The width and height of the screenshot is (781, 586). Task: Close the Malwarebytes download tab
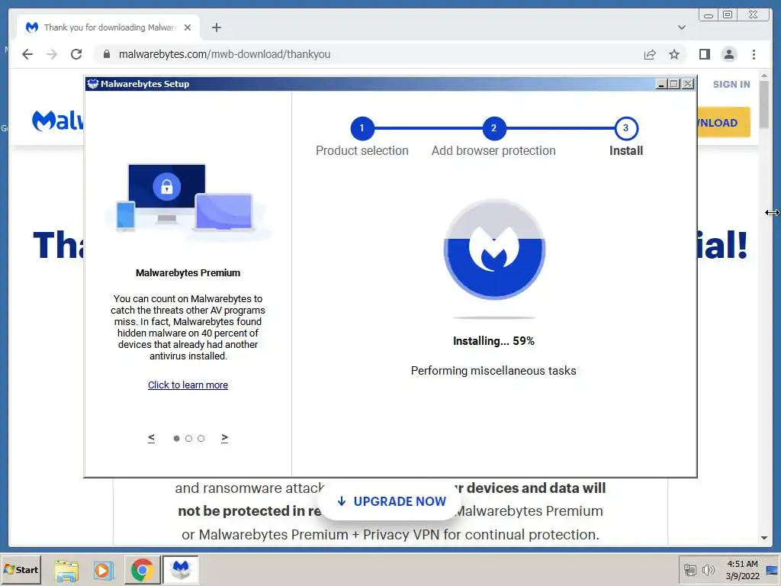point(188,27)
